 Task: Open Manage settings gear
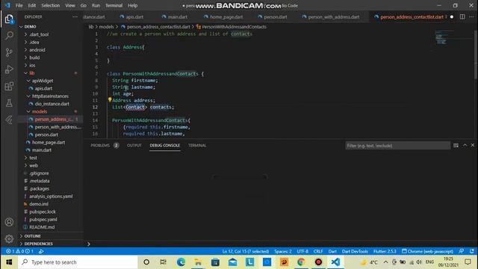coord(9,238)
